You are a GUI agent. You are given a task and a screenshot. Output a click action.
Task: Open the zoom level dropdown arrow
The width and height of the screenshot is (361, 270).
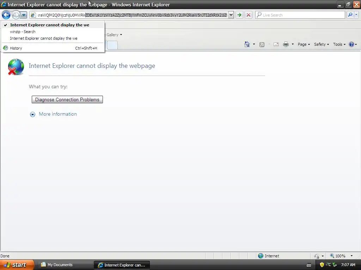(351, 256)
